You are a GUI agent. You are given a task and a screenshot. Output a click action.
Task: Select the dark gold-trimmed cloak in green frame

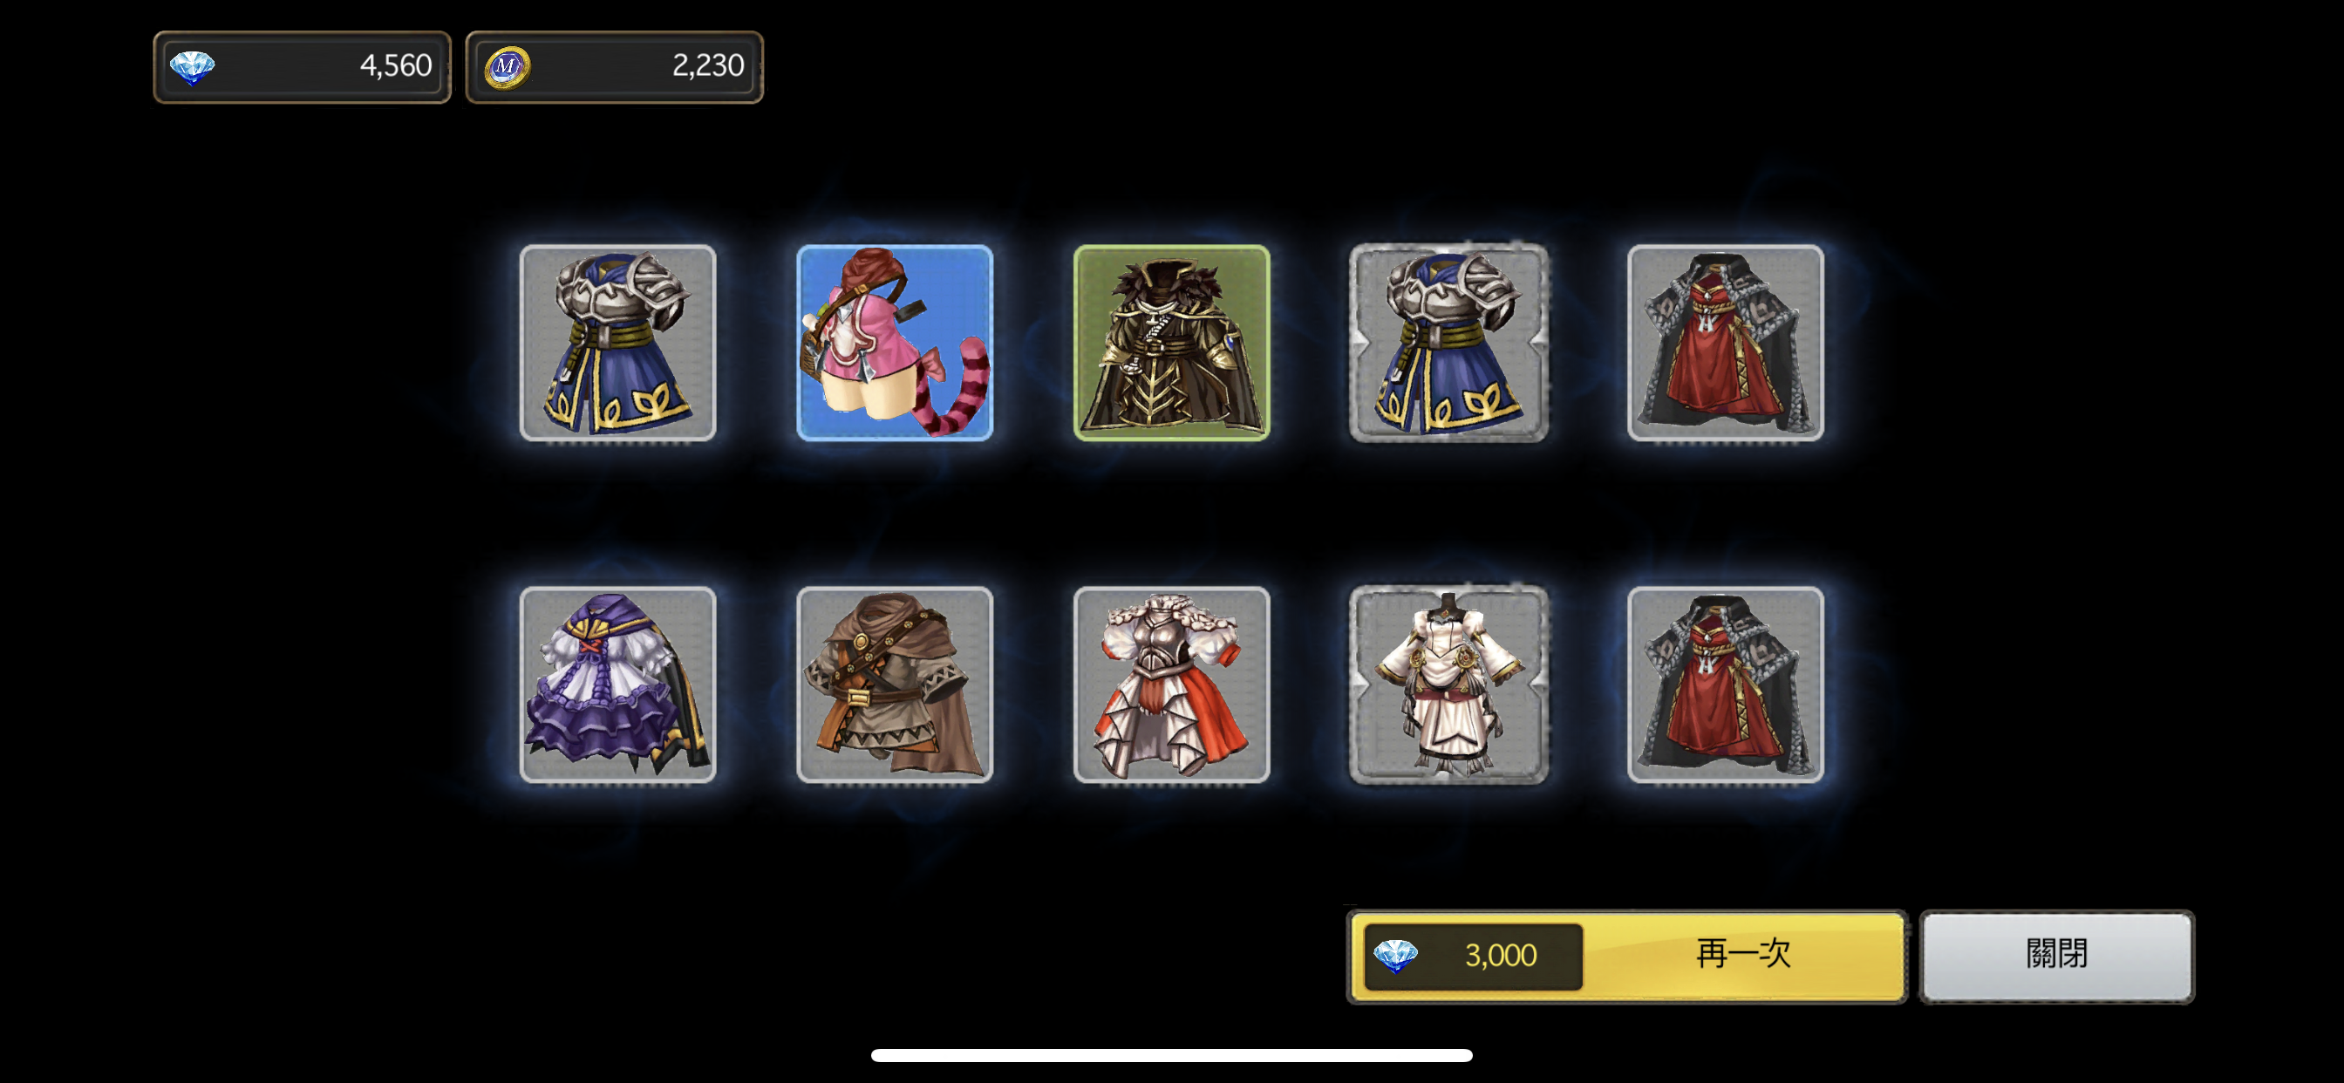[x=1171, y=342]
